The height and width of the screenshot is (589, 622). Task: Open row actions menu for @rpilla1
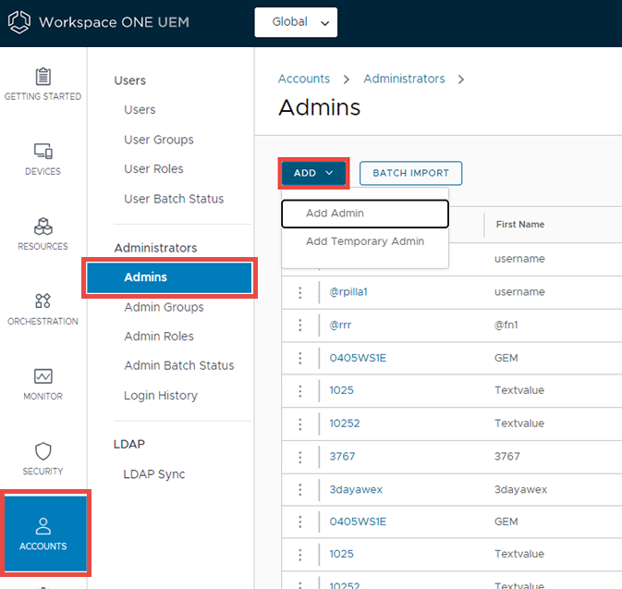coord(299,292)
